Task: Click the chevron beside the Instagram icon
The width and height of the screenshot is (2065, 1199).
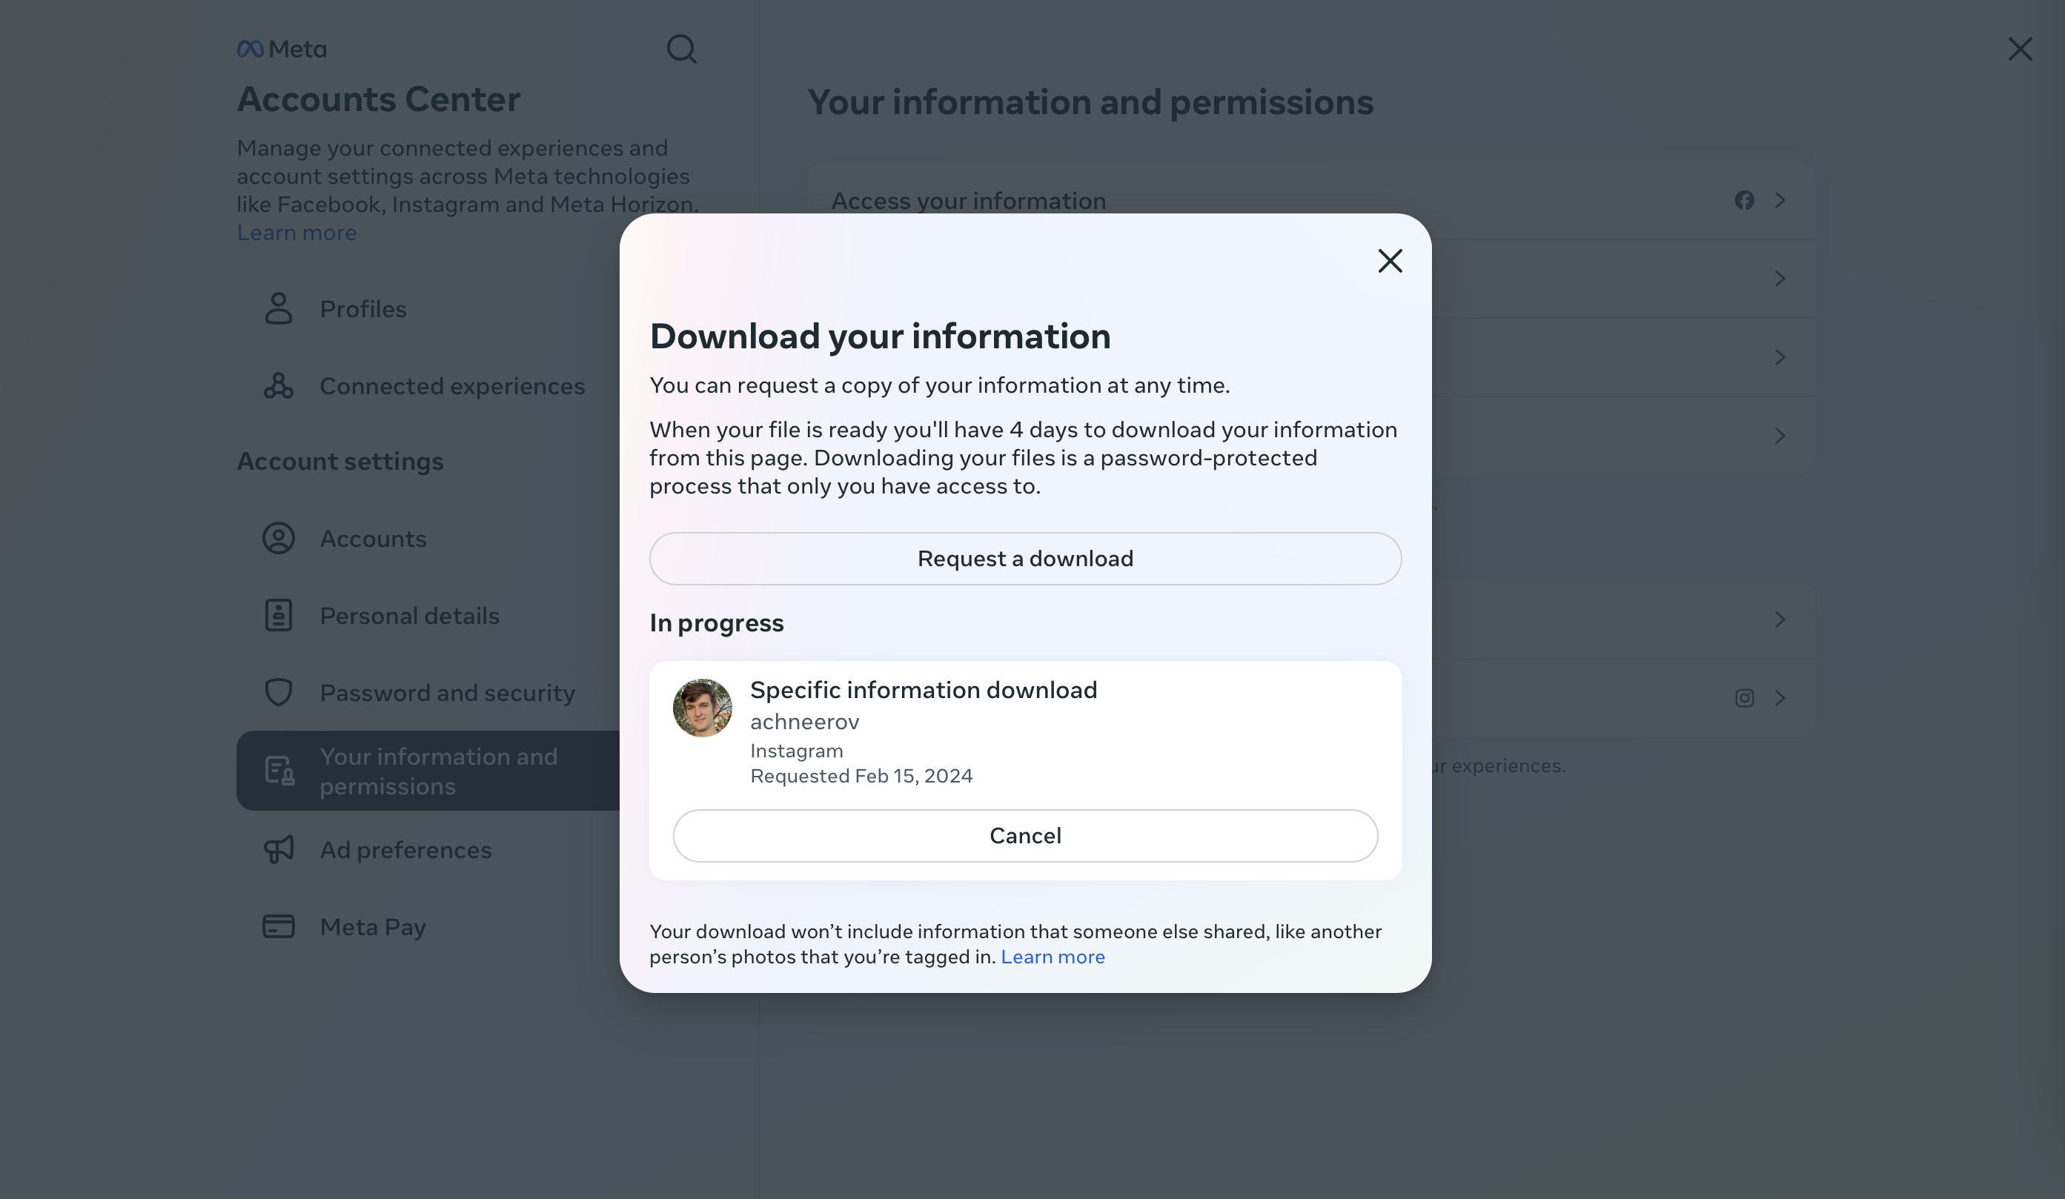Action: coord(1780,699)
